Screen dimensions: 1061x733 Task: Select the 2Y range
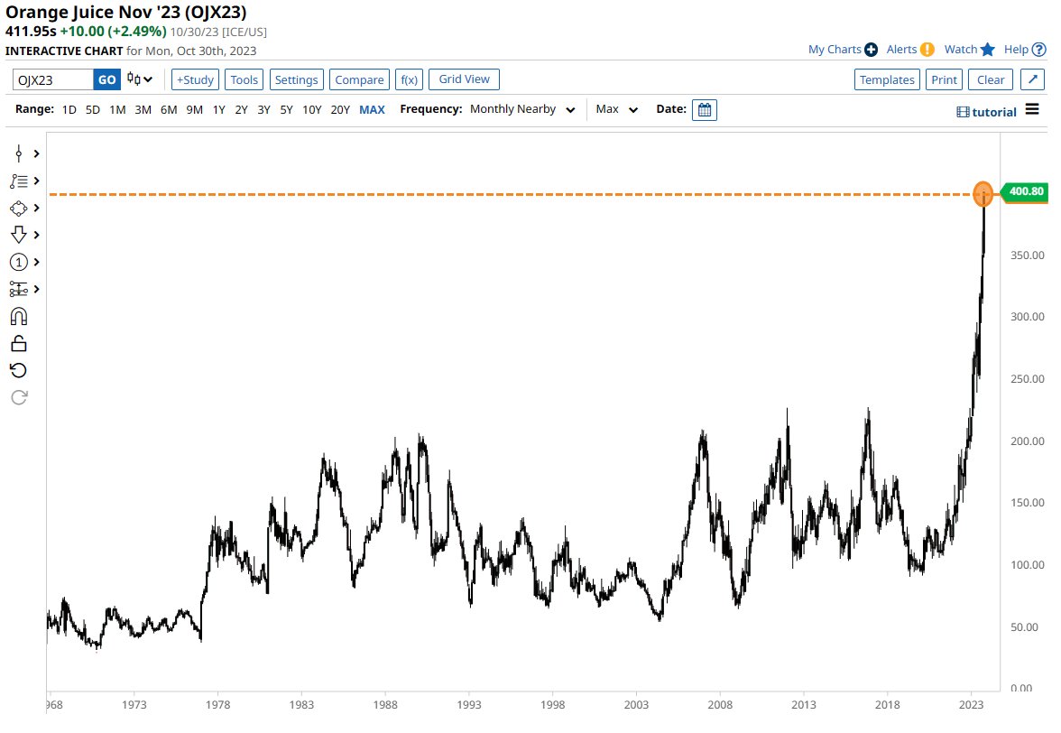click(x=241, y=109)
